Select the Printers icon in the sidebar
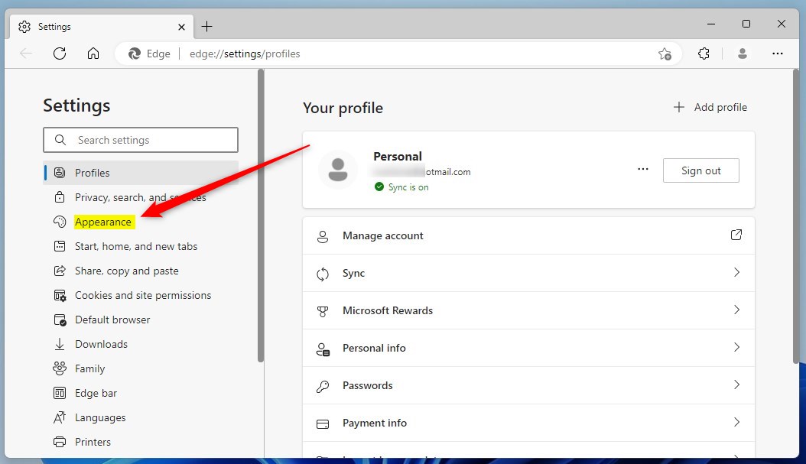The height and width of the screenshot is (464, 806). click(60, 442)
